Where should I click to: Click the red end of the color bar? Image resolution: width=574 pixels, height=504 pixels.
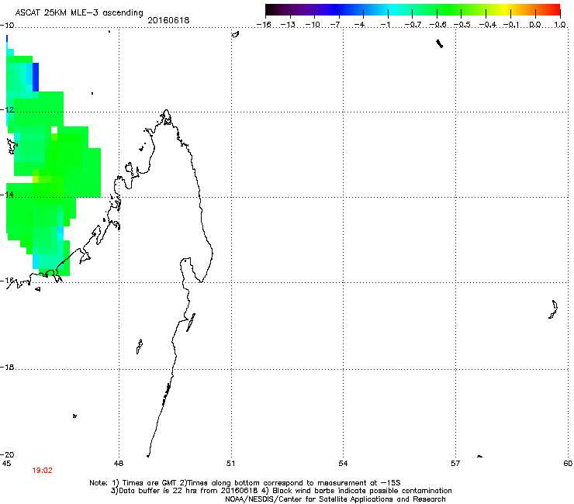coord(553,9)
